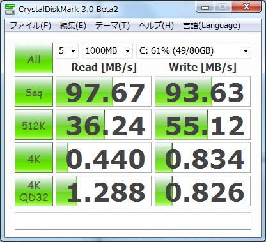Select the 4K QD32 write result 0.826
This screenshot has height=242, width=266.
tap(203, 191)
